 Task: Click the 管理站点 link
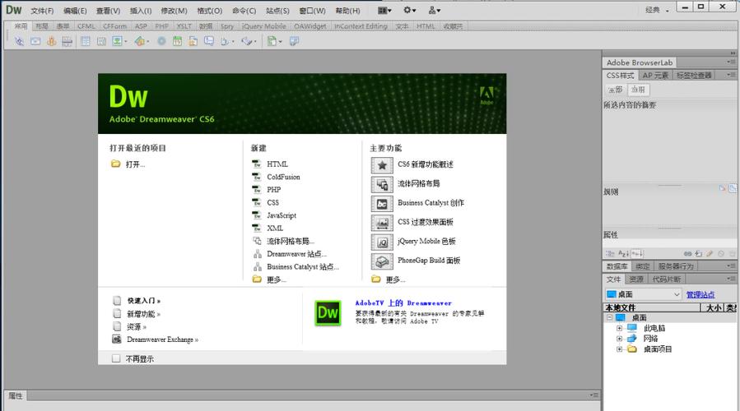[700, 294]
